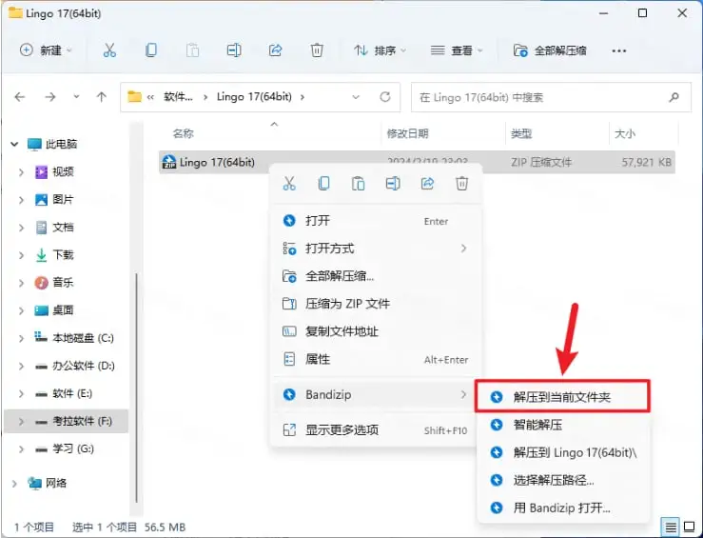Open the 新建 (New) dropdown
The width and height of the screenshot is (703, 538).
click(46, 50)
